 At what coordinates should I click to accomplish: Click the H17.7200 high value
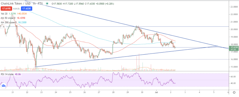pyautogui.click(x=68, y=4)
